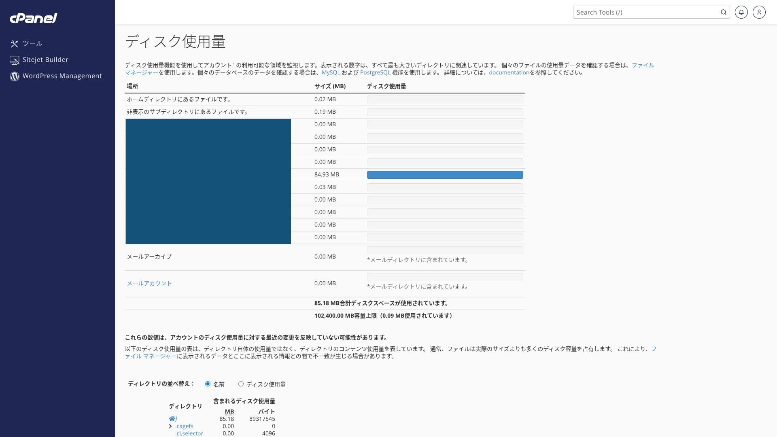Expand the .cagefs directory chevron

point(170,426)
